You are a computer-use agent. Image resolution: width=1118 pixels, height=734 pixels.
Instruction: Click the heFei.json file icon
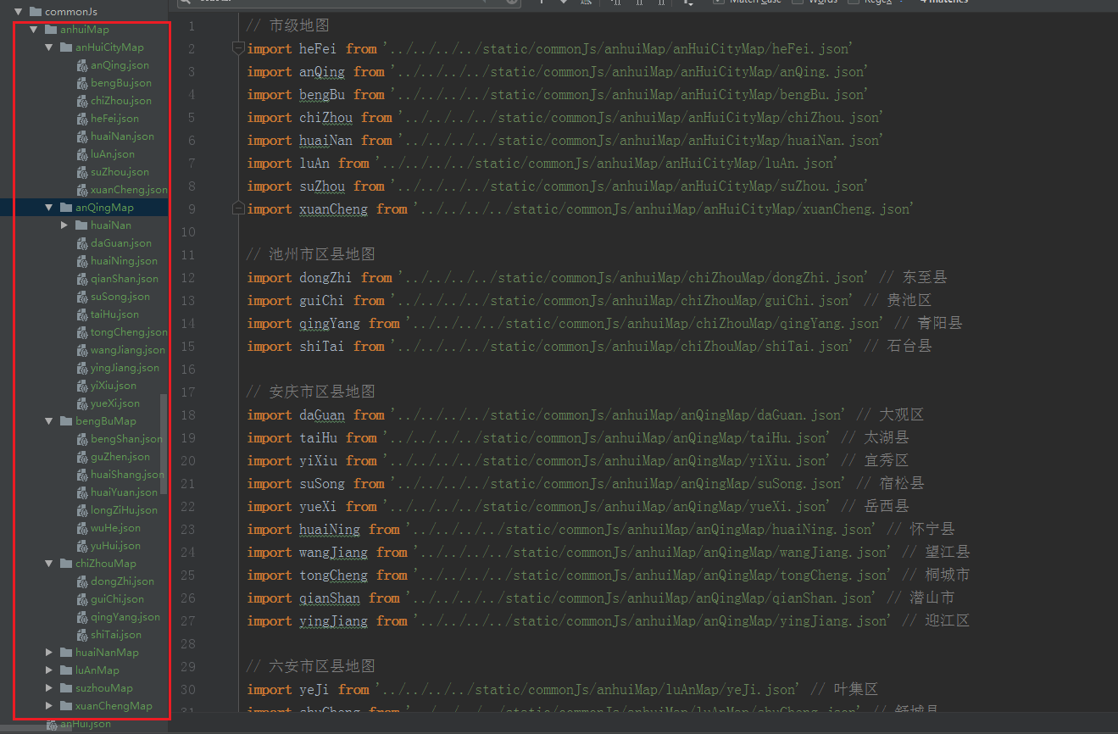82,119
